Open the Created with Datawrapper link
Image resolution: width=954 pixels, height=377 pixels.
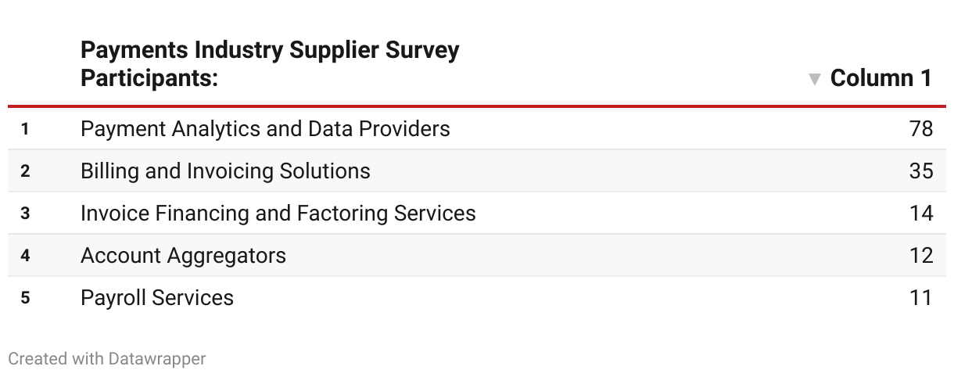click(106, 359)
